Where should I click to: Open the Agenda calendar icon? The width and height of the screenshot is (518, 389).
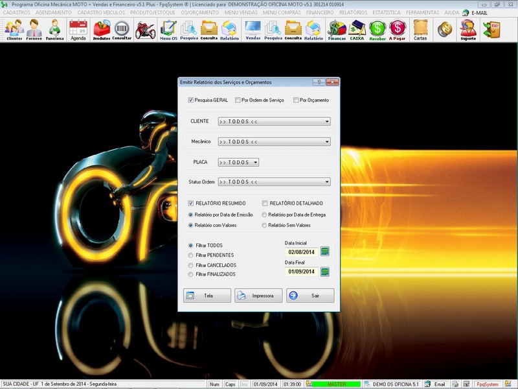pyautogui.click(x=78, y=29)
